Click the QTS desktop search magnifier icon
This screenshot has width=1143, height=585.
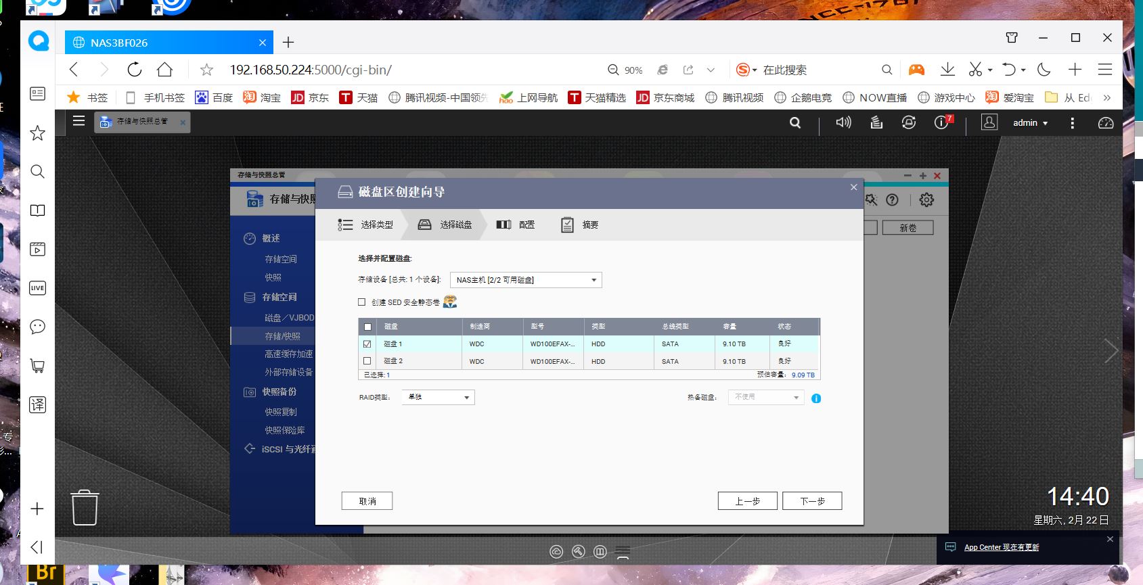pyautogui.click(x=795, y=122)
